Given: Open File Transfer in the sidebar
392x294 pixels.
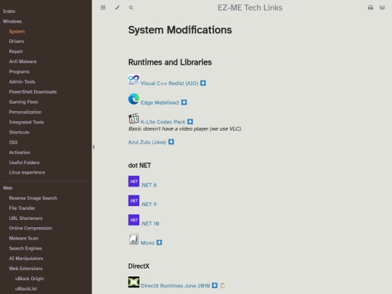Looking at the screenshot, I should click(x=22, y=208).
